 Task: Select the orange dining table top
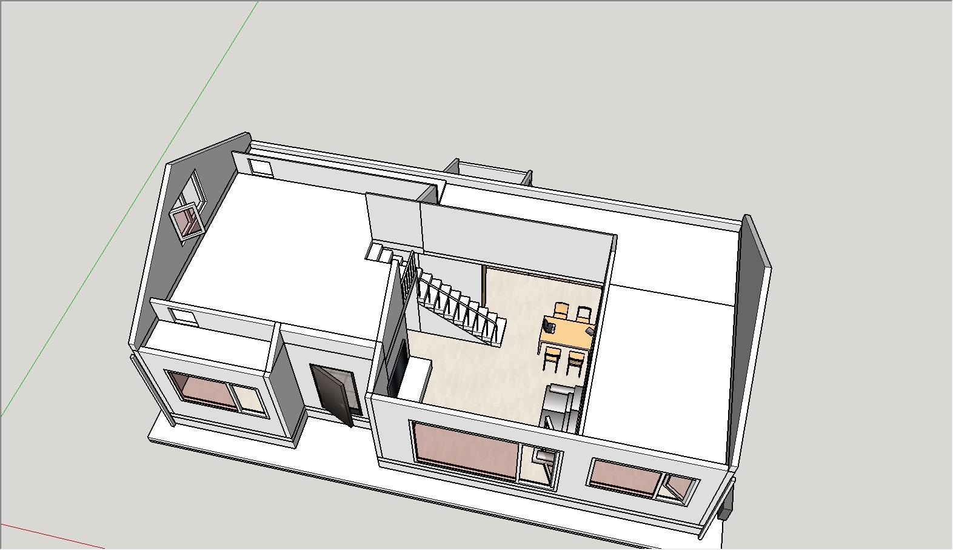(x=567, y=333)
